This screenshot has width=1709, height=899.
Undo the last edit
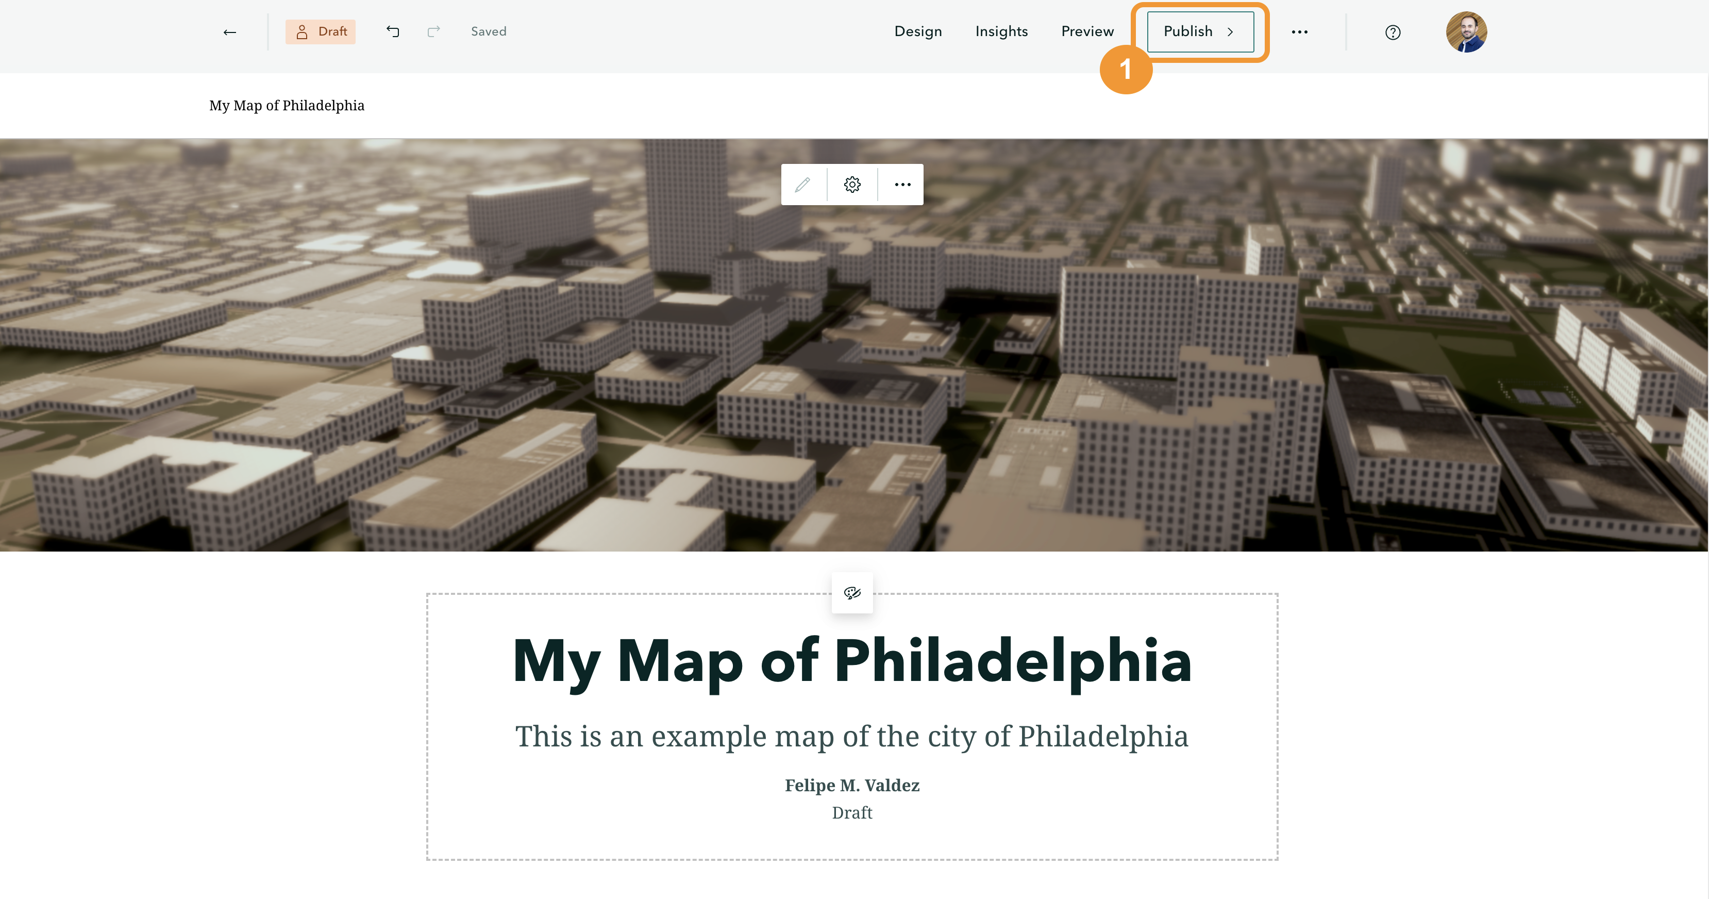pyautogui.click(x=393, y=31)
